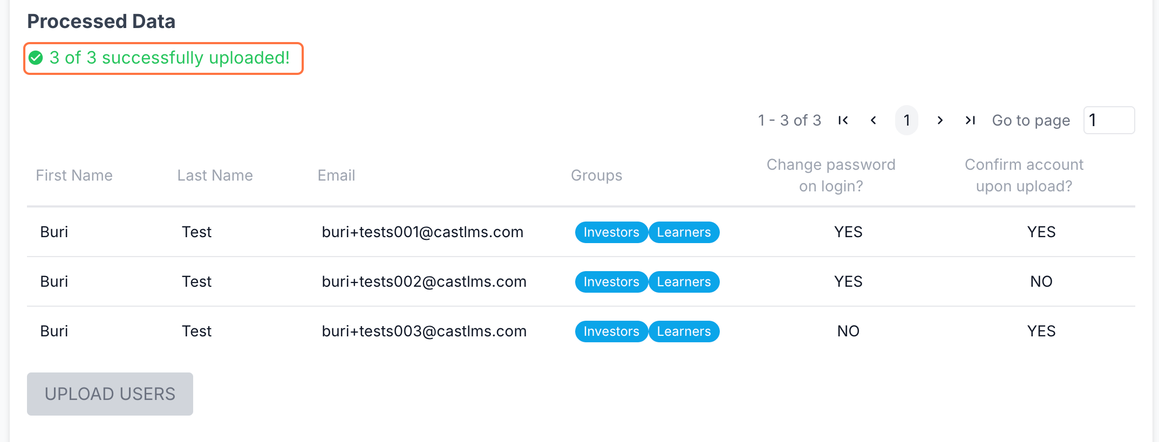The height and width of the screenshot is (442, 1159).
Task: Click the Confirm account upon upload header
Action: click(1024, 175)
